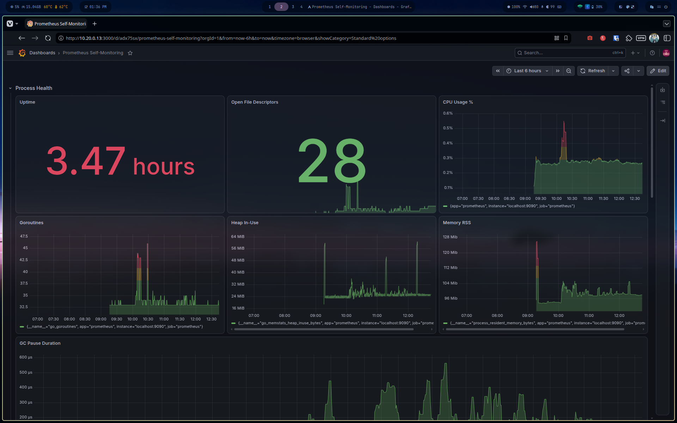Viewport: 677px width, 423px height.
Task: Toggle the go_goroutines legend series
Action: (111, 326)
